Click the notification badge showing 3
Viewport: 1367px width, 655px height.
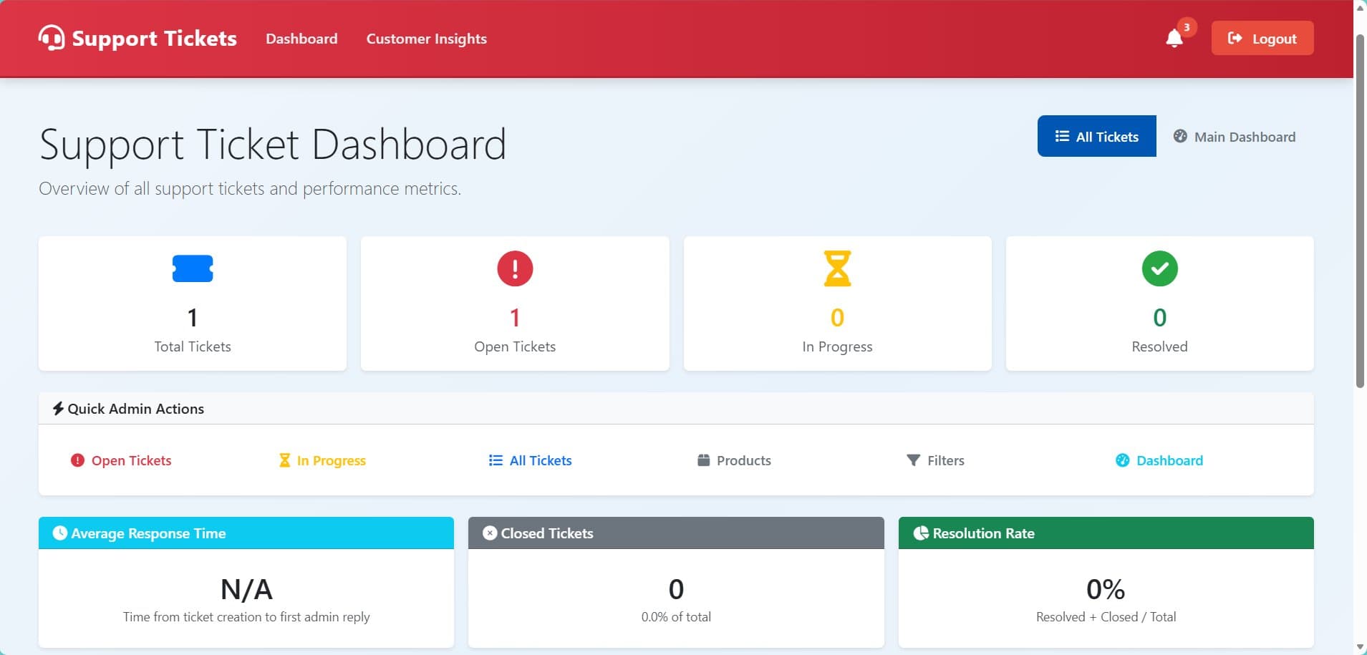1187,27
